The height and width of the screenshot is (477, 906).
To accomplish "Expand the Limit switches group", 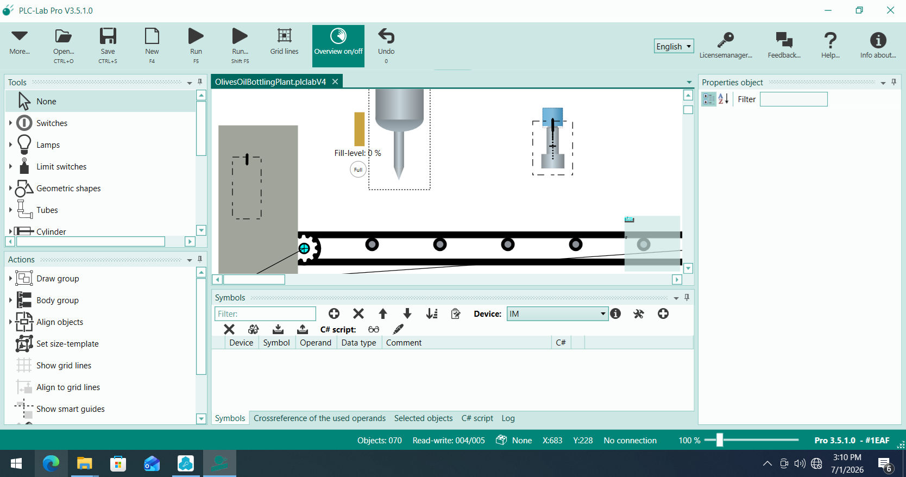I will coord(10,166).
